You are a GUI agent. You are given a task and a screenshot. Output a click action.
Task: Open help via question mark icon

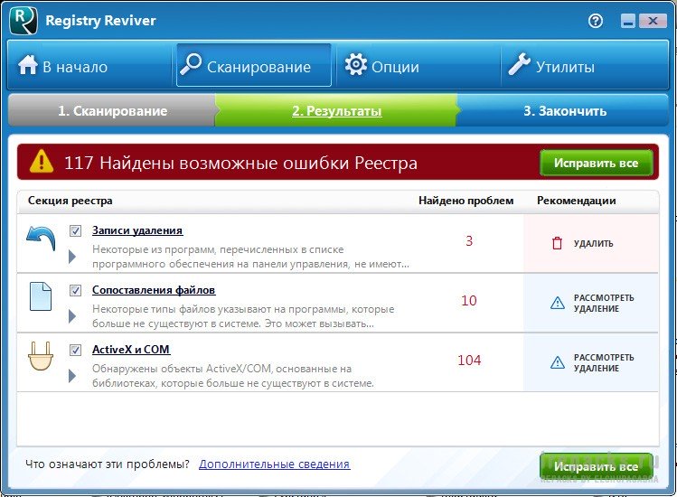596,21
